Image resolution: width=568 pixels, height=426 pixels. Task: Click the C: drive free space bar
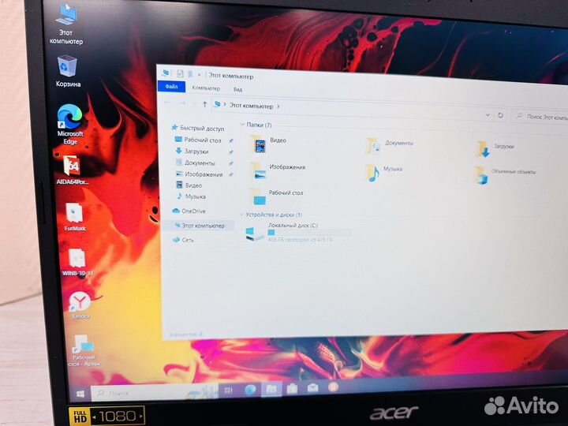[309, 233]
